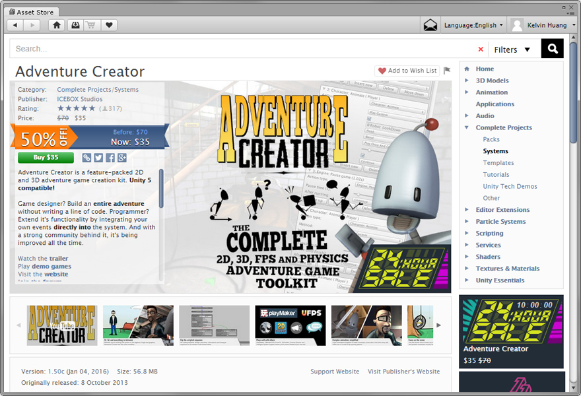The width and height of the screenshot is (581, 396).
Task: Share Adventure Creator on Google Plus
Action: [122, 158]
